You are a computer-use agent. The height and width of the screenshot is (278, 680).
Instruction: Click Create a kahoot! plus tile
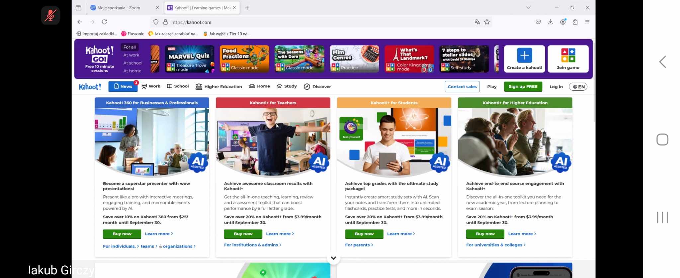(x=525, y=59)
